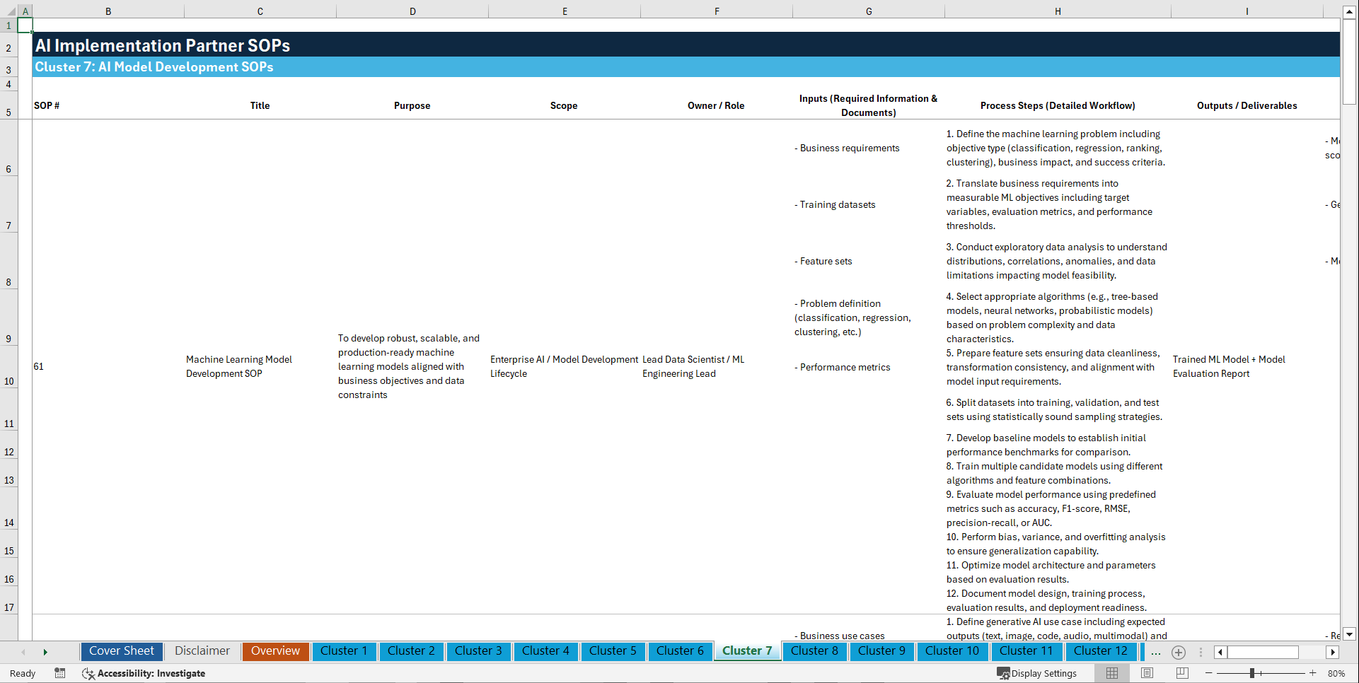The image size is (1359, 683).
Task: Switch to Cluster 12 sheet
Action: tap(1101, 651)
